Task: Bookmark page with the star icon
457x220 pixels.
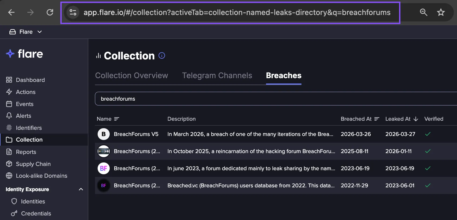Action: click(x=441, y=12)
